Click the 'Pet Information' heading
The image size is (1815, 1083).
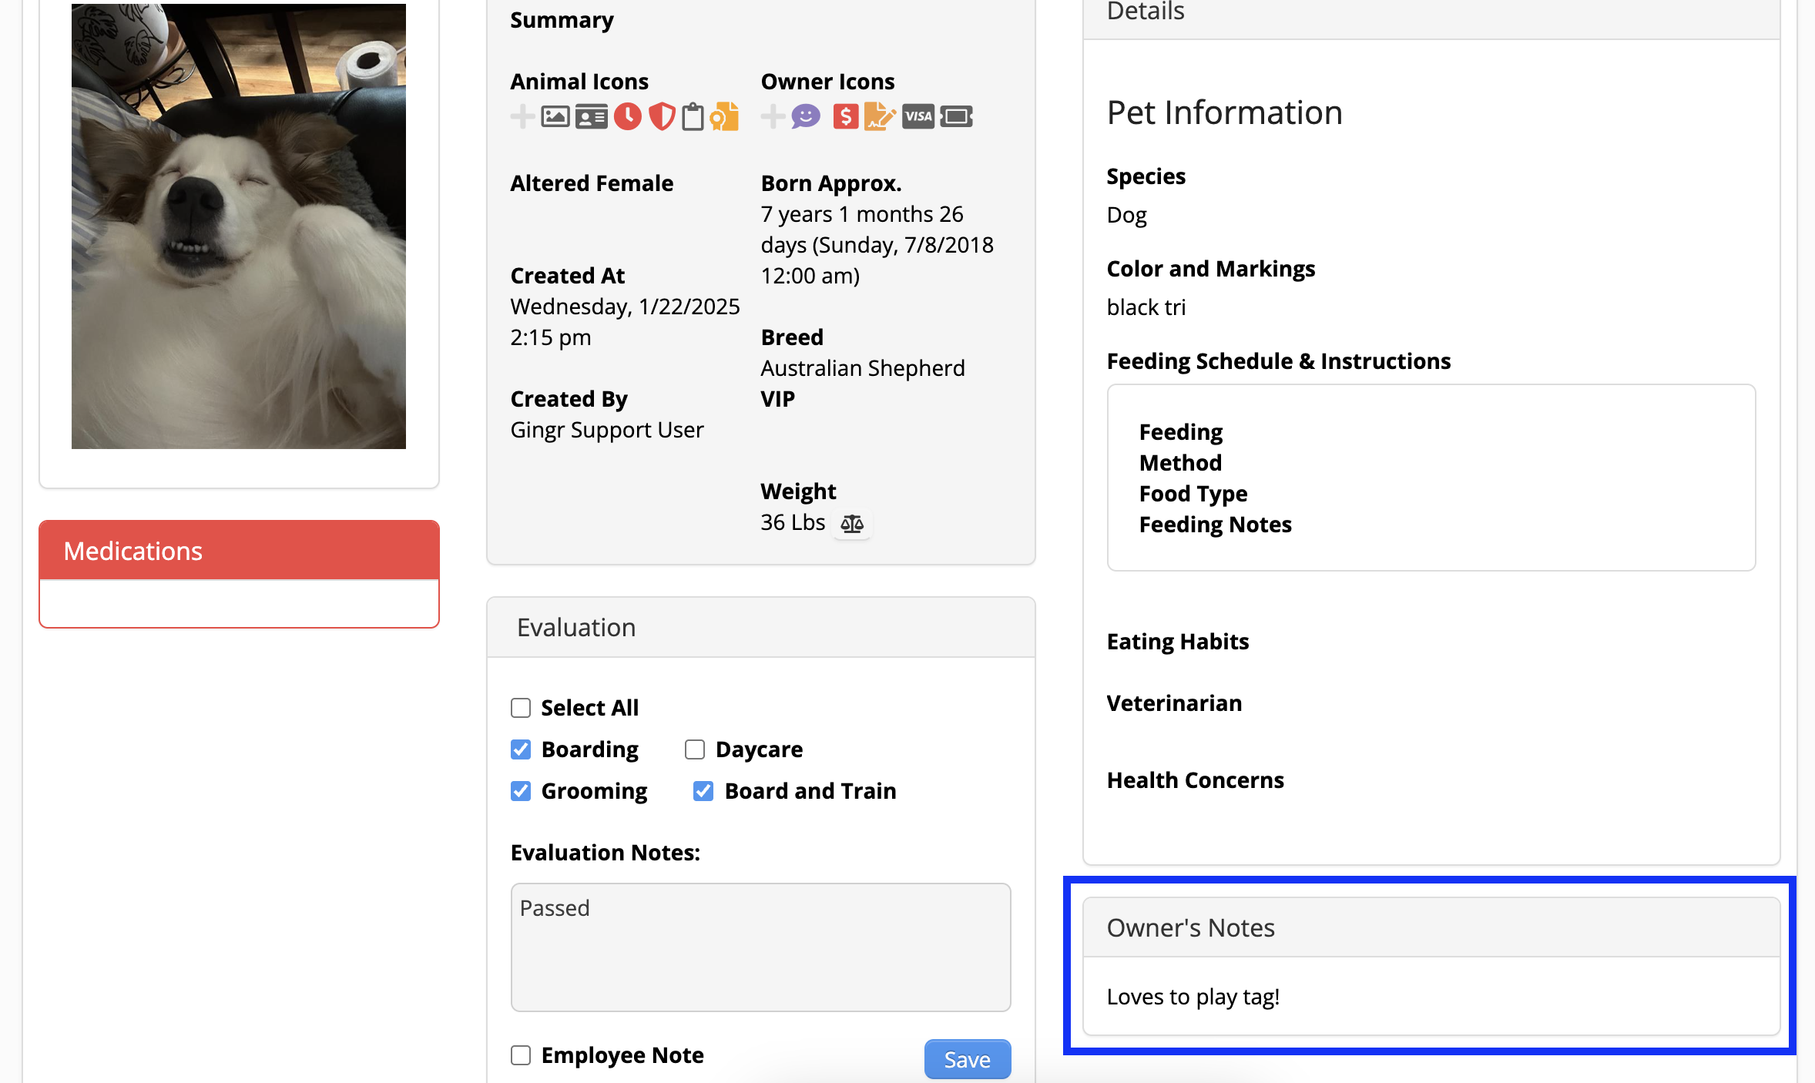pyautogui.click(x=1224, y=112)
